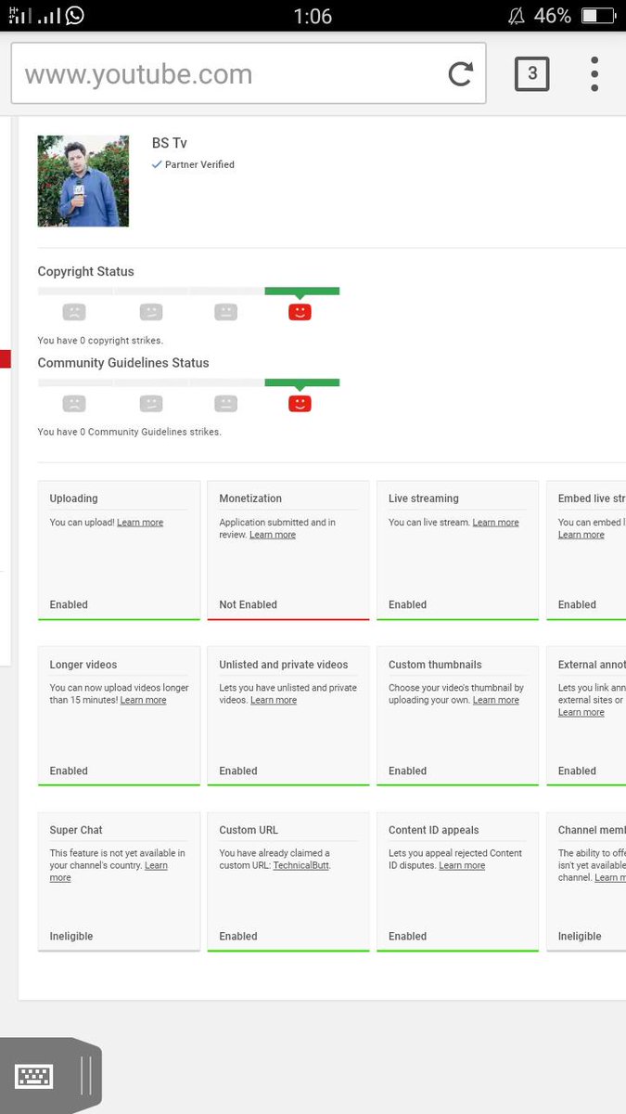Open Learn more in External annotations card
The image size is (626, 1114).
[581, 712]
